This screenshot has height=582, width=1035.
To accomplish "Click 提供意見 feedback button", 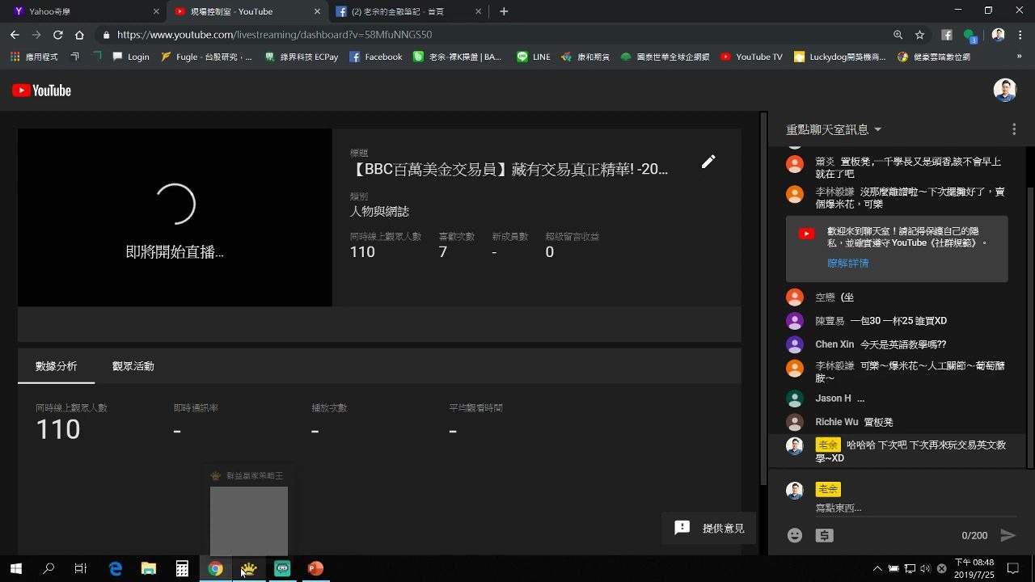I will pos(709,528).
